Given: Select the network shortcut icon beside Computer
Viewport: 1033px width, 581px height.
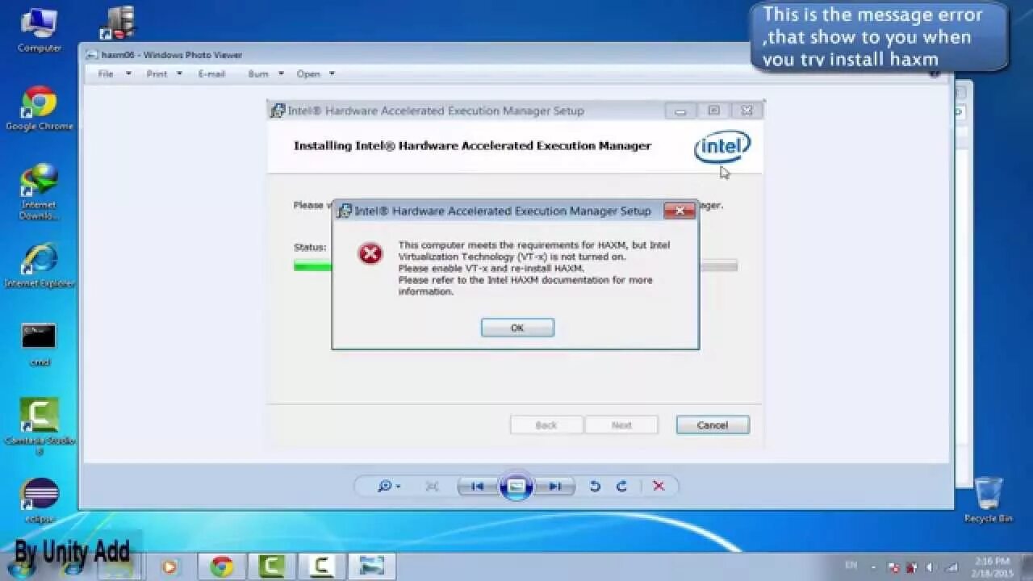Looking at the screenshot, I should point(117,22).
